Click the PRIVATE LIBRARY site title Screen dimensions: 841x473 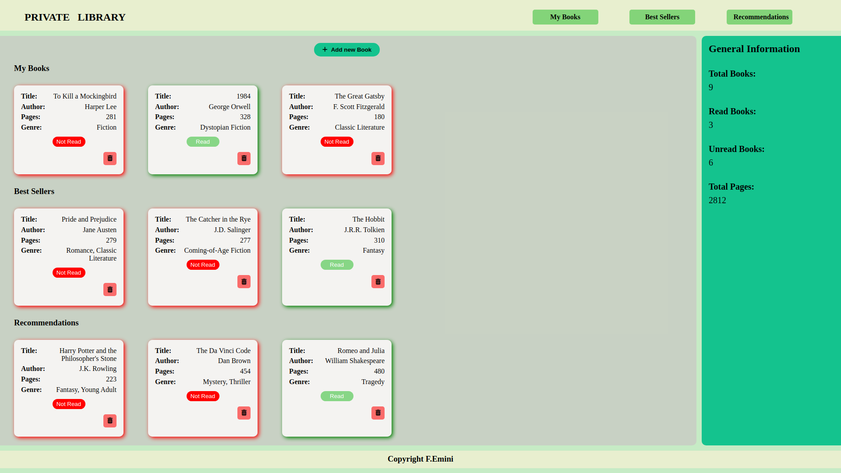[75, 18]
